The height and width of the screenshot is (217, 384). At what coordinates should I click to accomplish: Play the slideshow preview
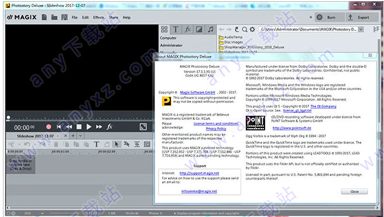[88, 127]
